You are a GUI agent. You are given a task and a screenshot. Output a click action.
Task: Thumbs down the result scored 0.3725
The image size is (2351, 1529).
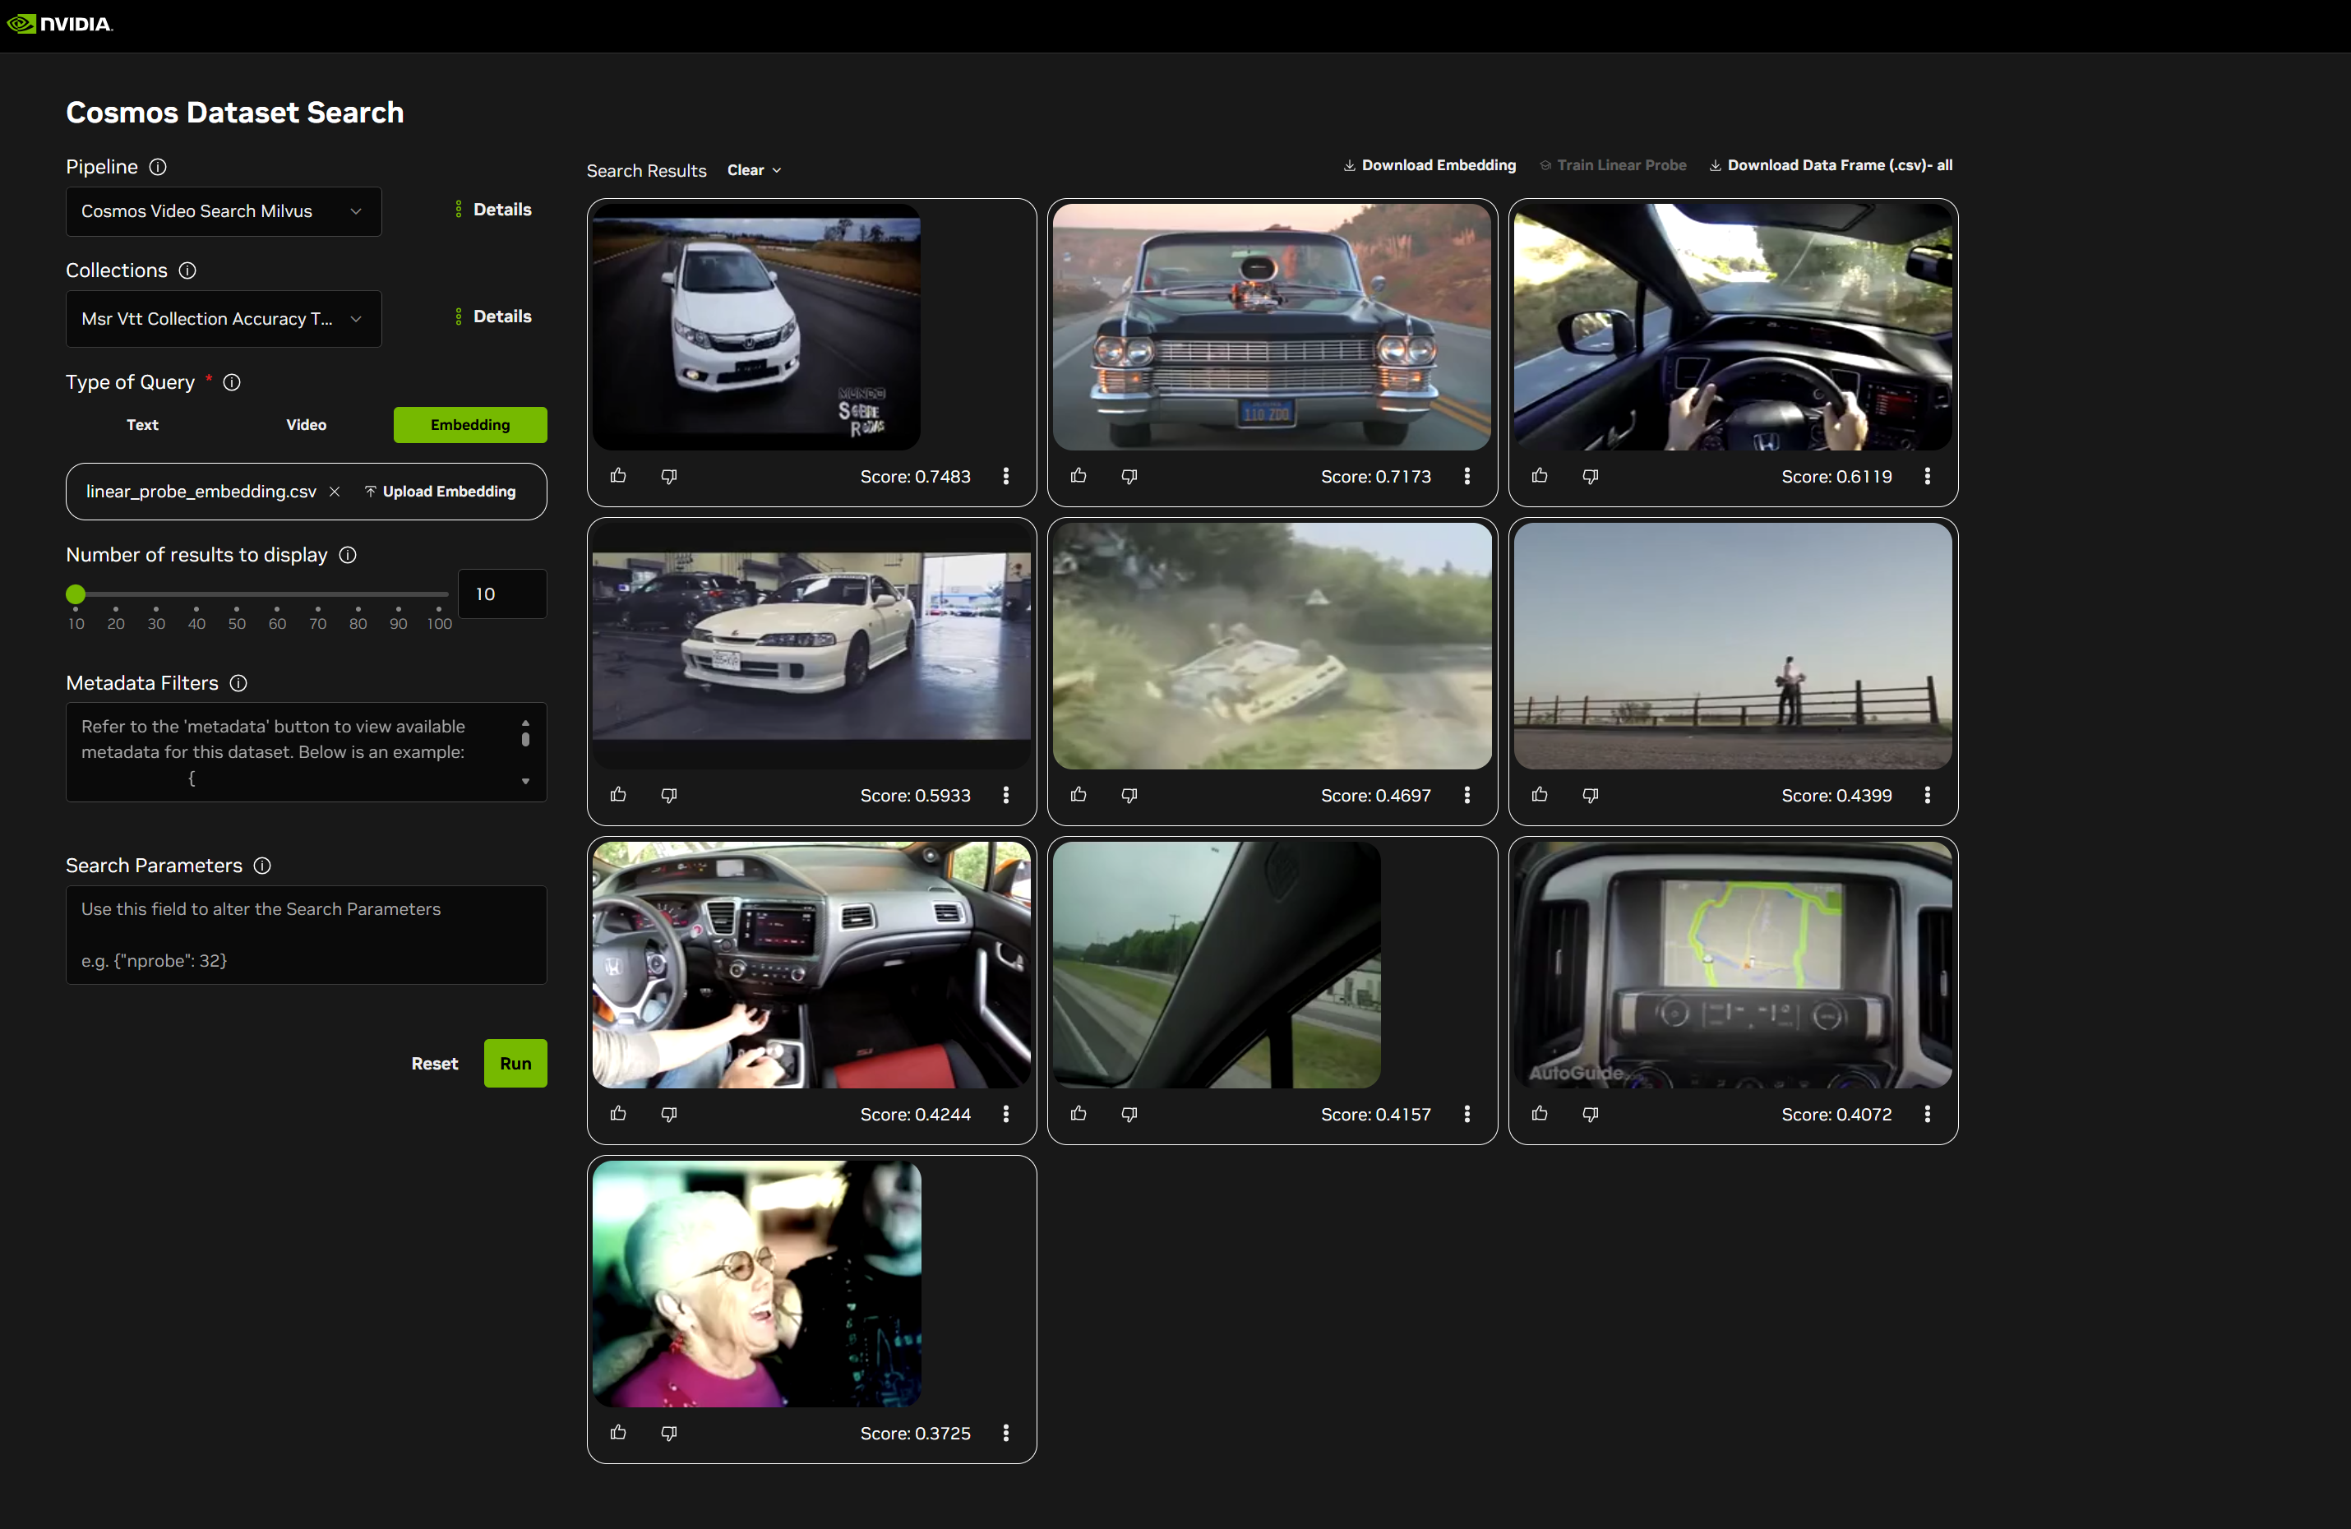(669, 1433)
